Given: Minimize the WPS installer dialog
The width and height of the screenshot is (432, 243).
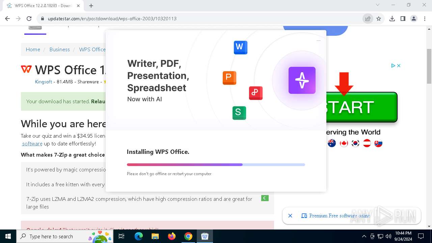Looking at the screenshot, I should (318, 40).
